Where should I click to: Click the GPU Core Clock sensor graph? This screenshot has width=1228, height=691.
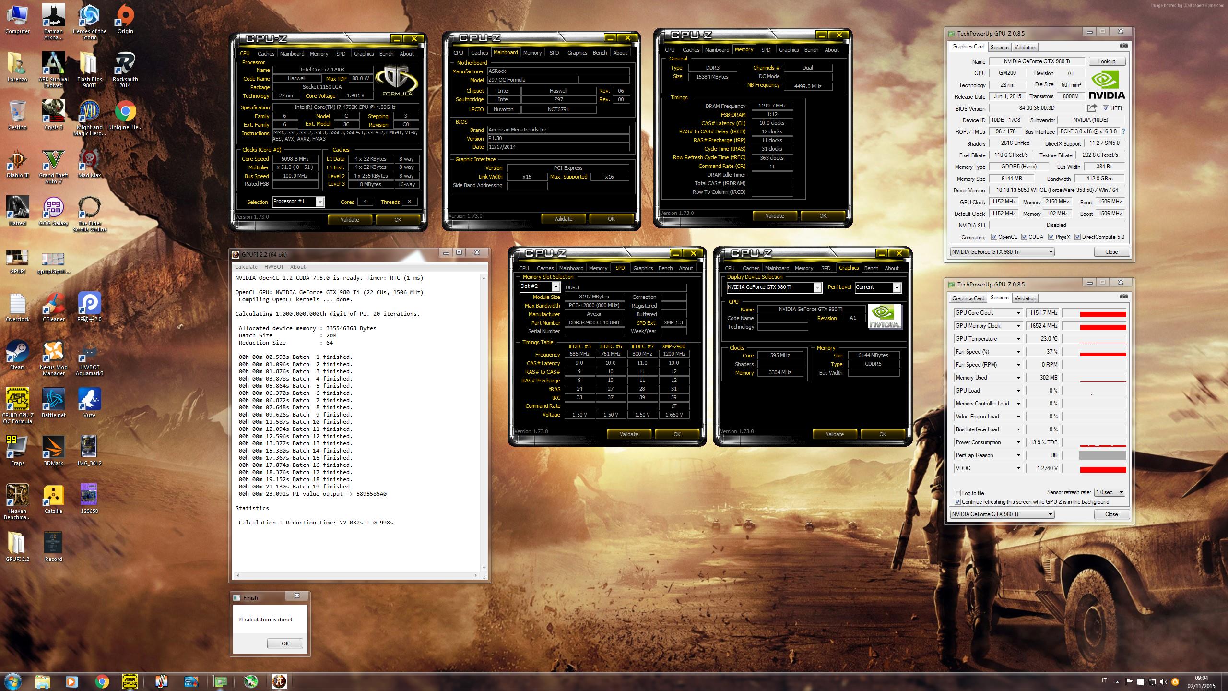point(1094,313)
